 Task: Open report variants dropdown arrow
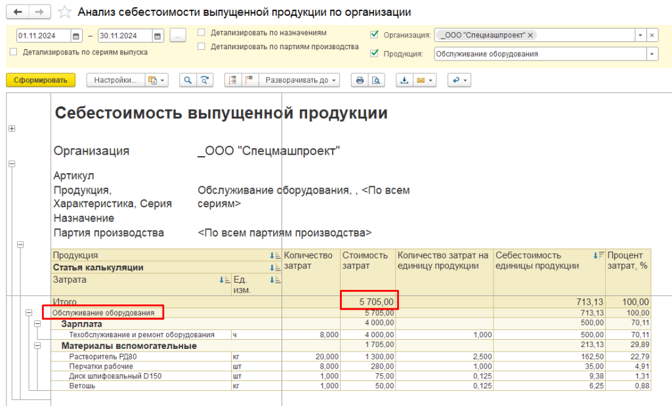click(163, 80)
